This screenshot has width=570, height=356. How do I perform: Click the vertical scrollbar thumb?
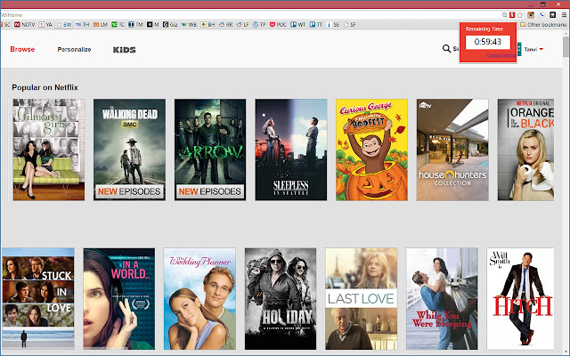tap(566, 46)
